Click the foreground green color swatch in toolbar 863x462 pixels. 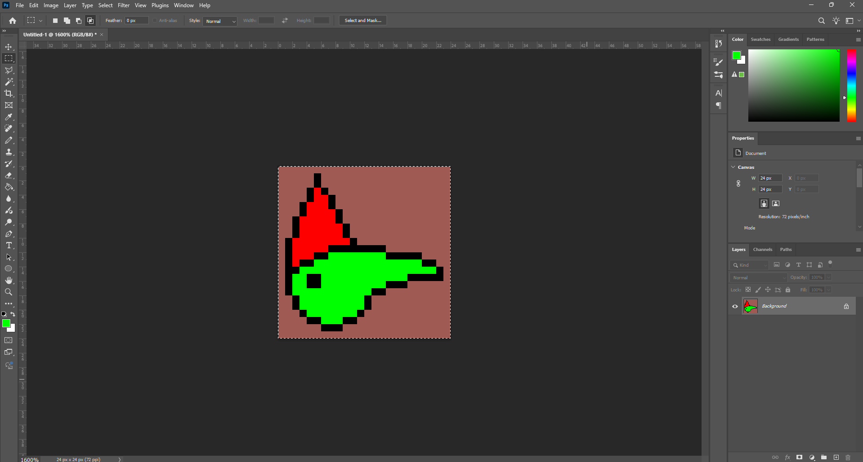[6, 323]
